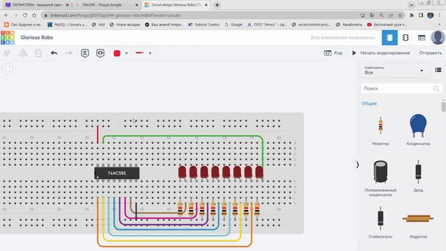The height and width of the screenshot is (251, 446).
Task: Click the tinkercad.com address bar
Action: click(x=199, y=15)
